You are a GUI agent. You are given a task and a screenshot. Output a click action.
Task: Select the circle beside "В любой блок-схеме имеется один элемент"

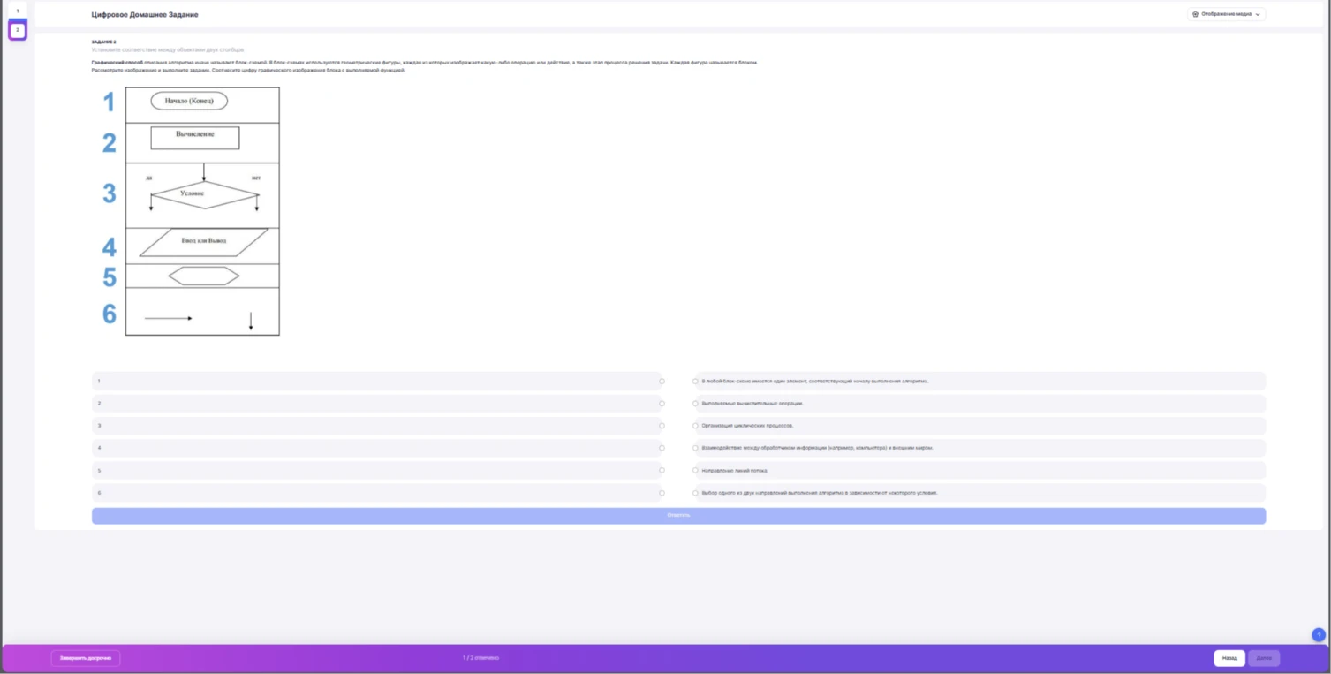tap(696, 382)
